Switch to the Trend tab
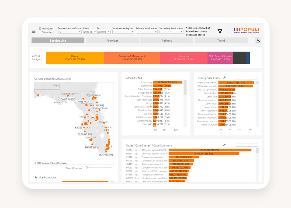 tap(221, 41)
